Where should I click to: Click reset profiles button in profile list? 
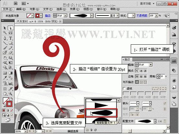pyautogui.click(x=95, y=130)
